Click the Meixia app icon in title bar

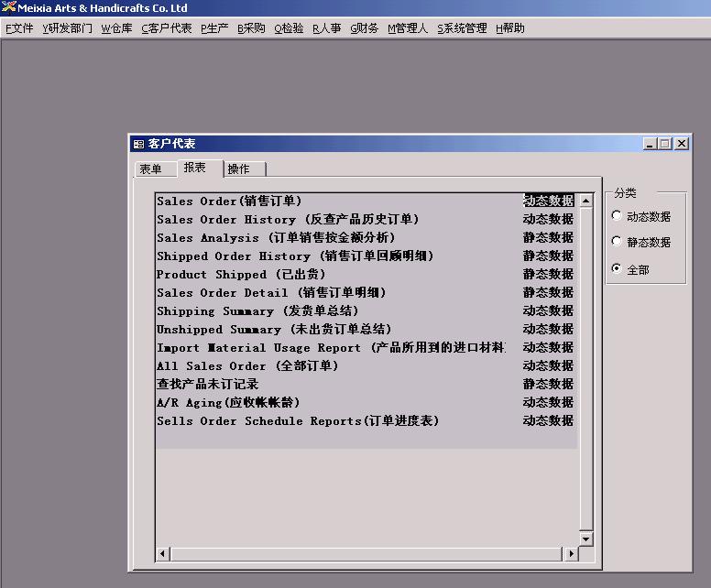(x=8, y=7)
